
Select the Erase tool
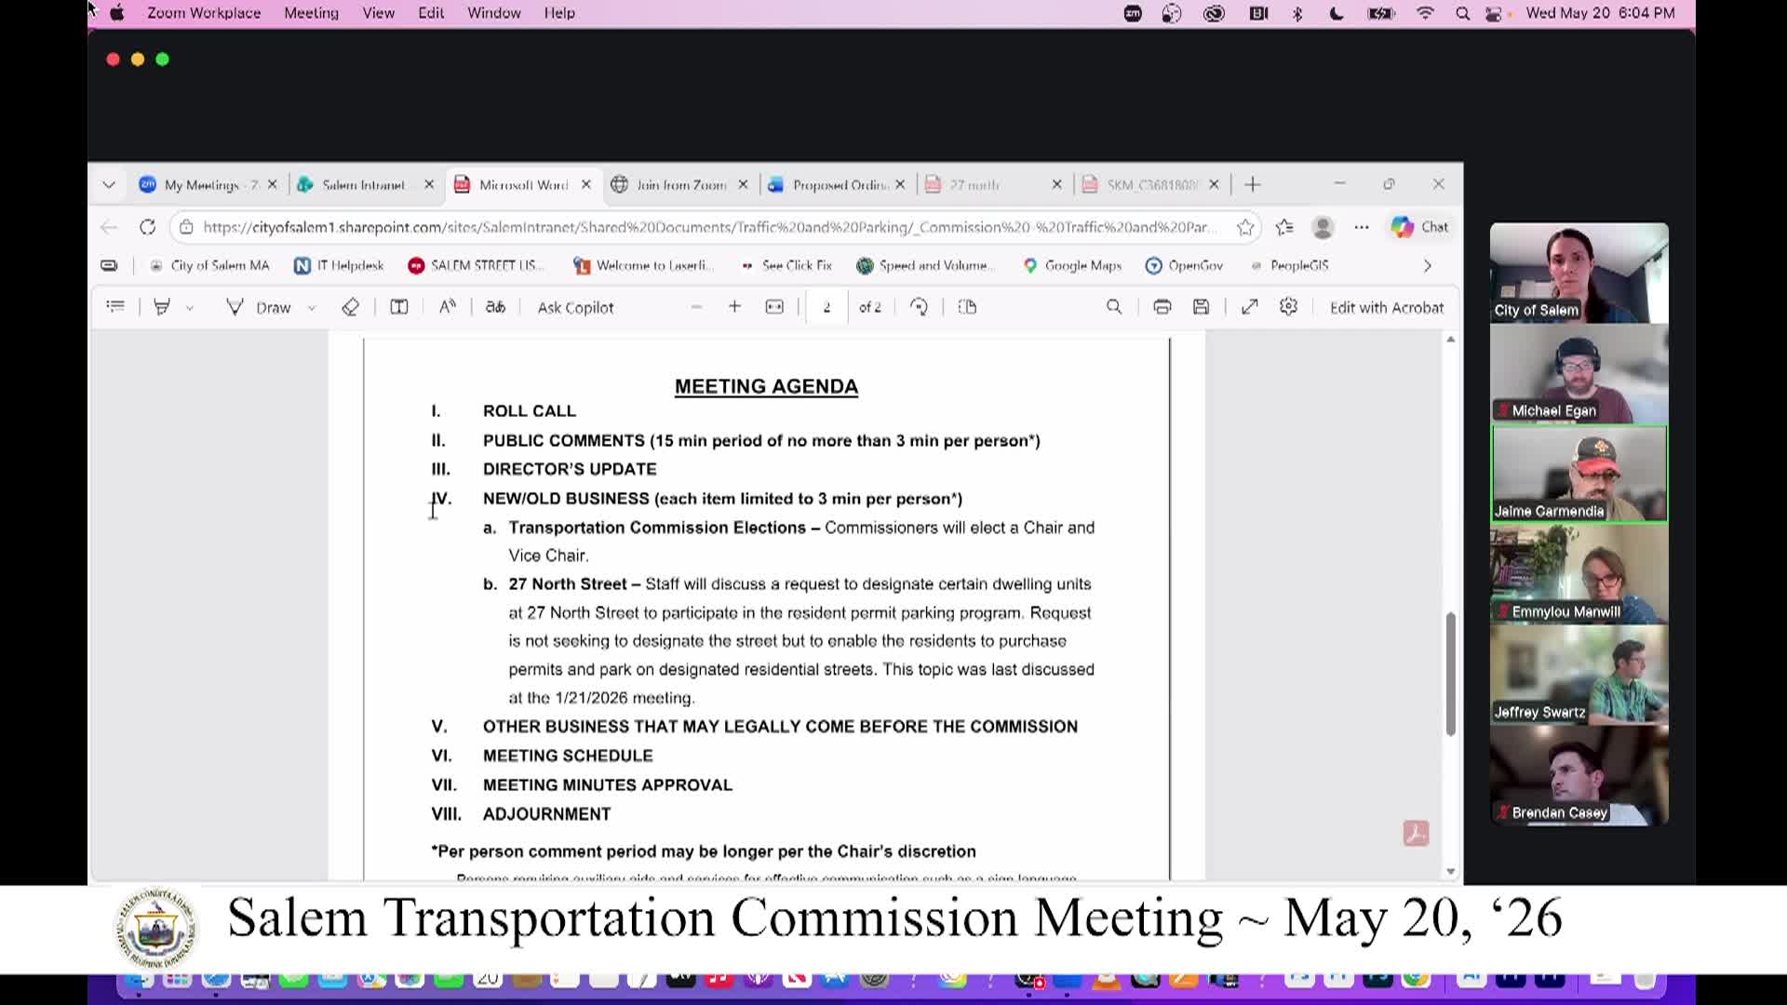[350, 307]
